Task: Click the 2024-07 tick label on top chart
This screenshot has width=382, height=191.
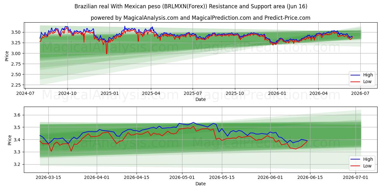Action: (25, 94)
